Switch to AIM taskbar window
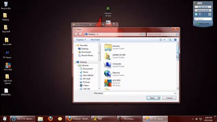The width and height of the screenshot is (217, 122). point(103,119)
